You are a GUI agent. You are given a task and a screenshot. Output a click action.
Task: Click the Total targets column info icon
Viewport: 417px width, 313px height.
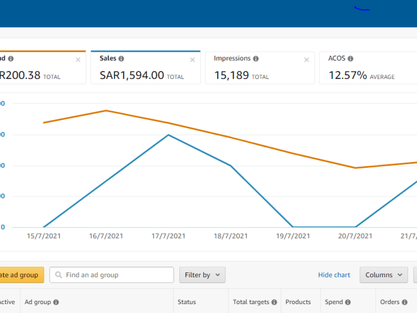tap(274, 302)
